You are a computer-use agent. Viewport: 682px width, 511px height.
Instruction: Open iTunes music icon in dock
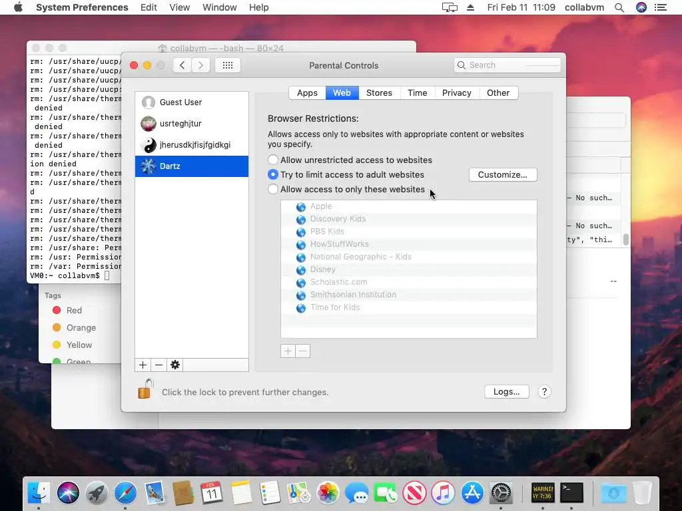pos(443,493)
